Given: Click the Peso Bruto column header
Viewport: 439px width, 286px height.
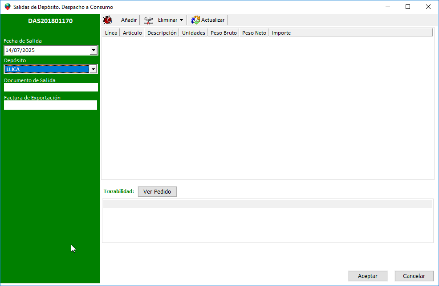Looking at the screenshot, I should pyautogui.click(x=224, y=33).
